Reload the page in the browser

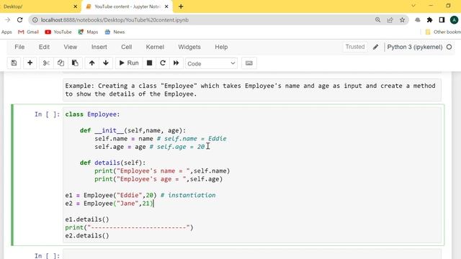click(x=19, y=20)
